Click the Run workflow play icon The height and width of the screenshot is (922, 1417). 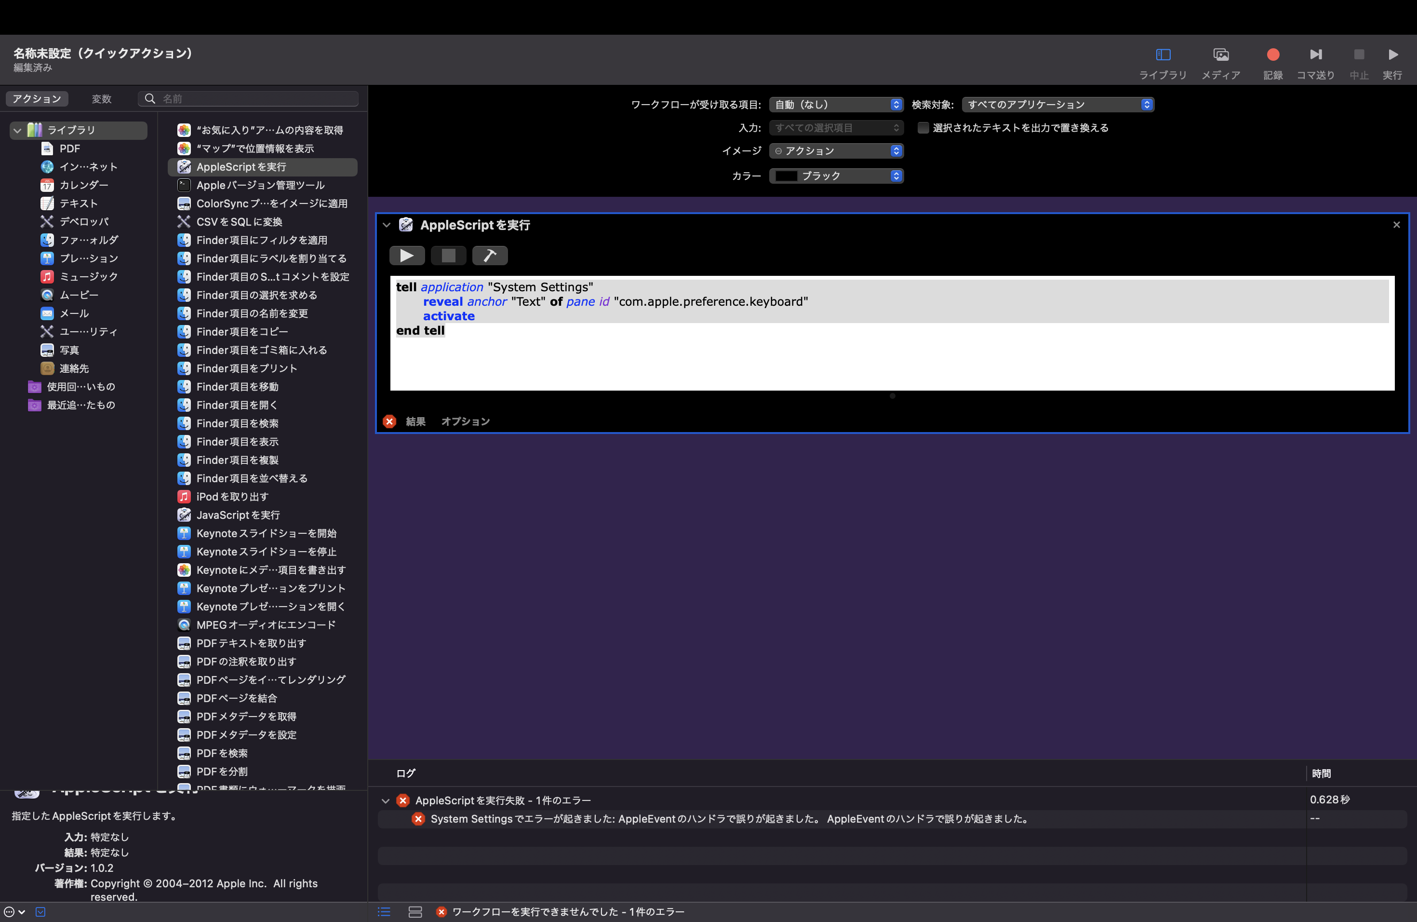point(1392,55)
